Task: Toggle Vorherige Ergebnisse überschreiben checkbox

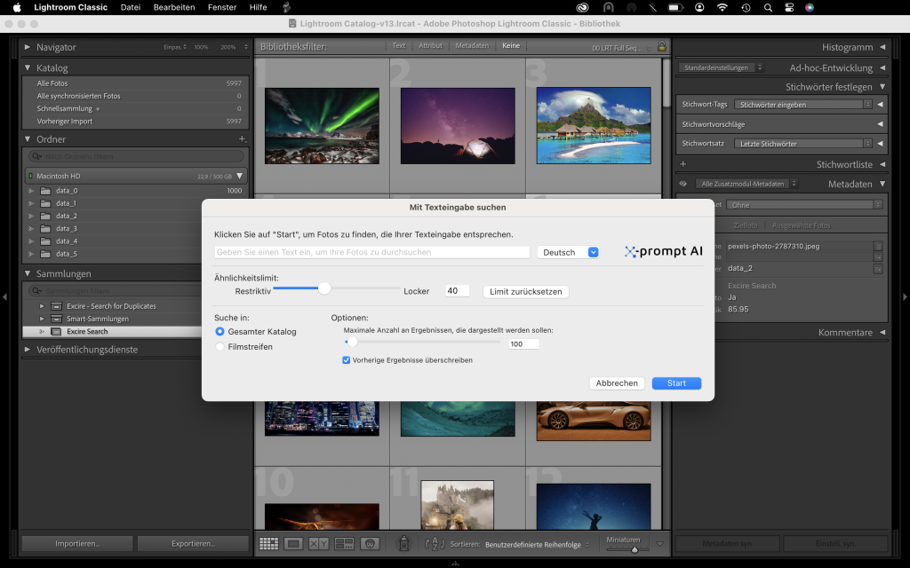Action: coord(347,360)
